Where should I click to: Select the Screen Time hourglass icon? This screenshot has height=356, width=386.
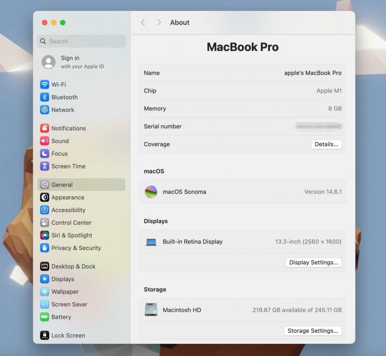[44, 166]
